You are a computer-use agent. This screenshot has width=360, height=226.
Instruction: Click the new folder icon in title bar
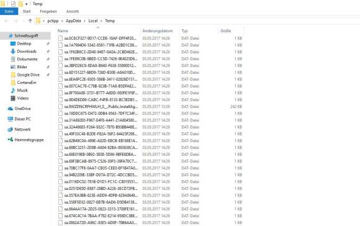tap(20, 4)
